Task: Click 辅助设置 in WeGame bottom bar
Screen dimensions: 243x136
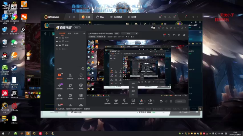Action: (76, 112)
